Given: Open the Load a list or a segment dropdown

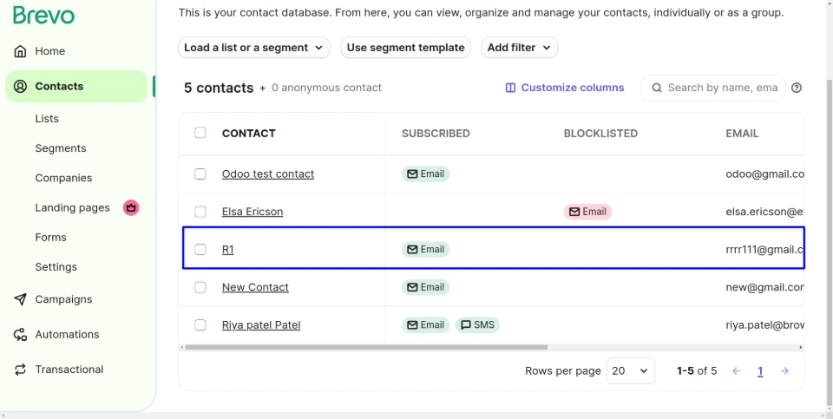Looking at the screenshot, I should tap(253, 48).
